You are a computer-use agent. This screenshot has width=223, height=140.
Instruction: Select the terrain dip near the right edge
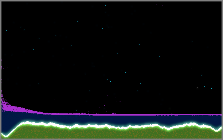click(x=217, y=130)
